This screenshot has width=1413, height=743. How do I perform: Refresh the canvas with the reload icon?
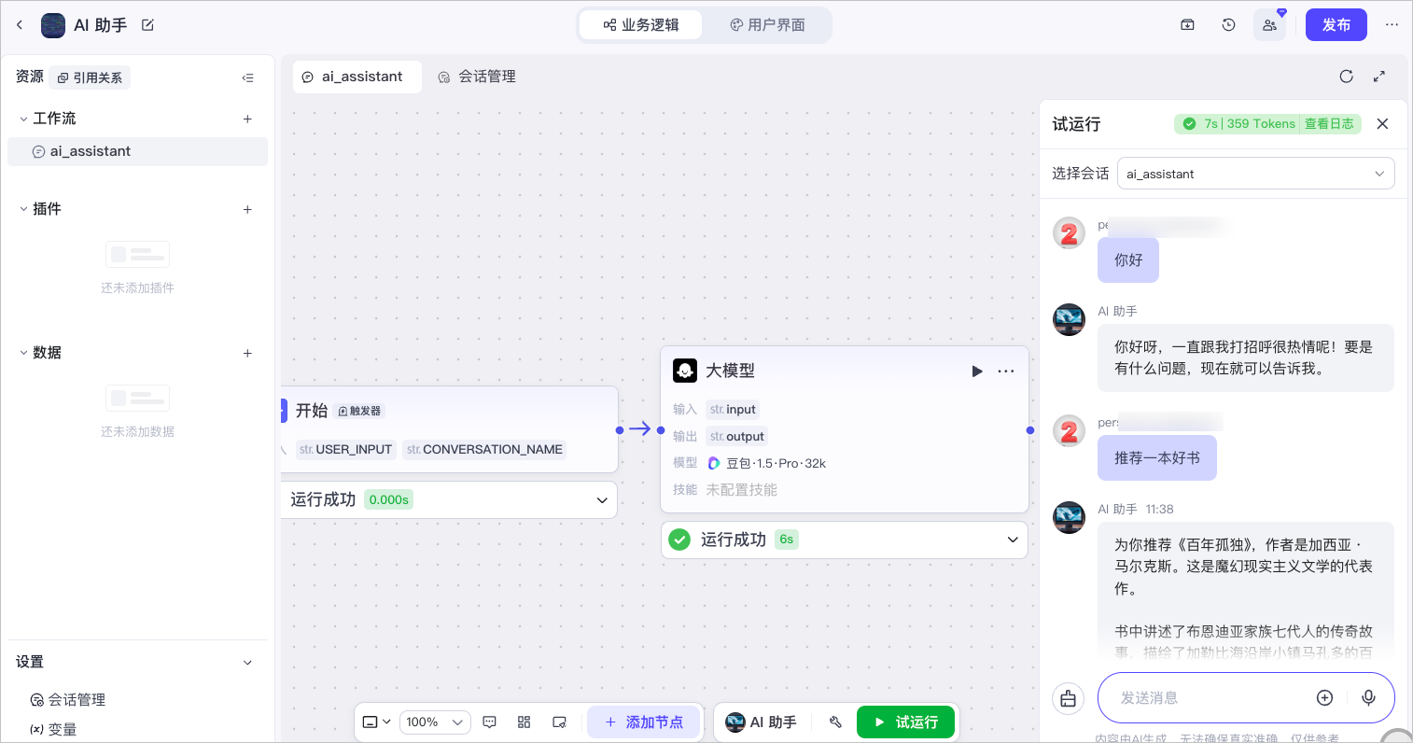click(1346, 77)
